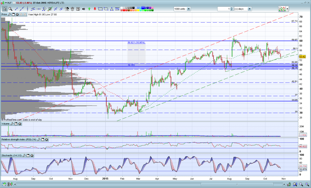Click the hammer and wrench settings tool
The image size is (311, 188).
pos(67,9)
